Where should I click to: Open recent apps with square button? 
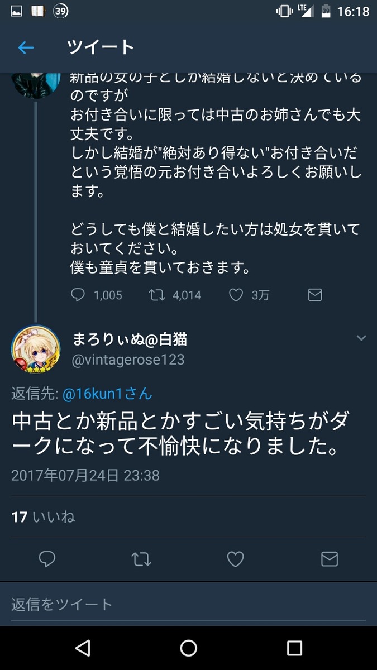(x=294, y=648)
